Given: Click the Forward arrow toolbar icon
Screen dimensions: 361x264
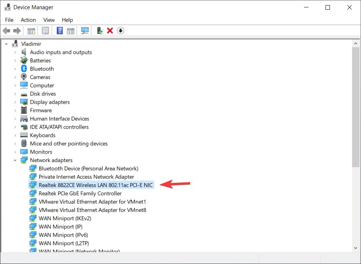Looking at the screenshot, I should pos(17,31).
